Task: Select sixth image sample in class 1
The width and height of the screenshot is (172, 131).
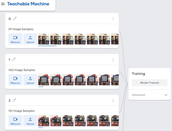Action: (x=104, y=80)
